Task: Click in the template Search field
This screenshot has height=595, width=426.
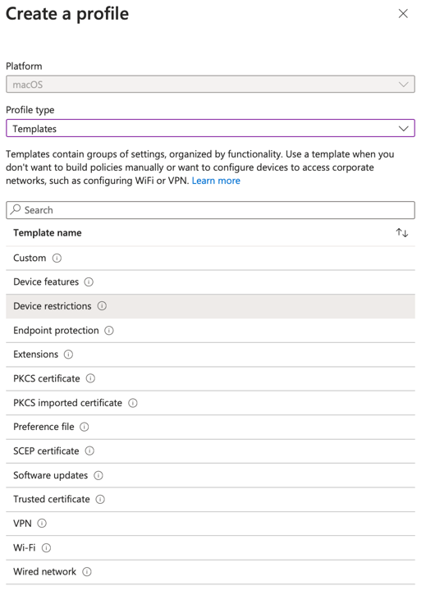Action: pyautogui.click(x=210, y=210)
